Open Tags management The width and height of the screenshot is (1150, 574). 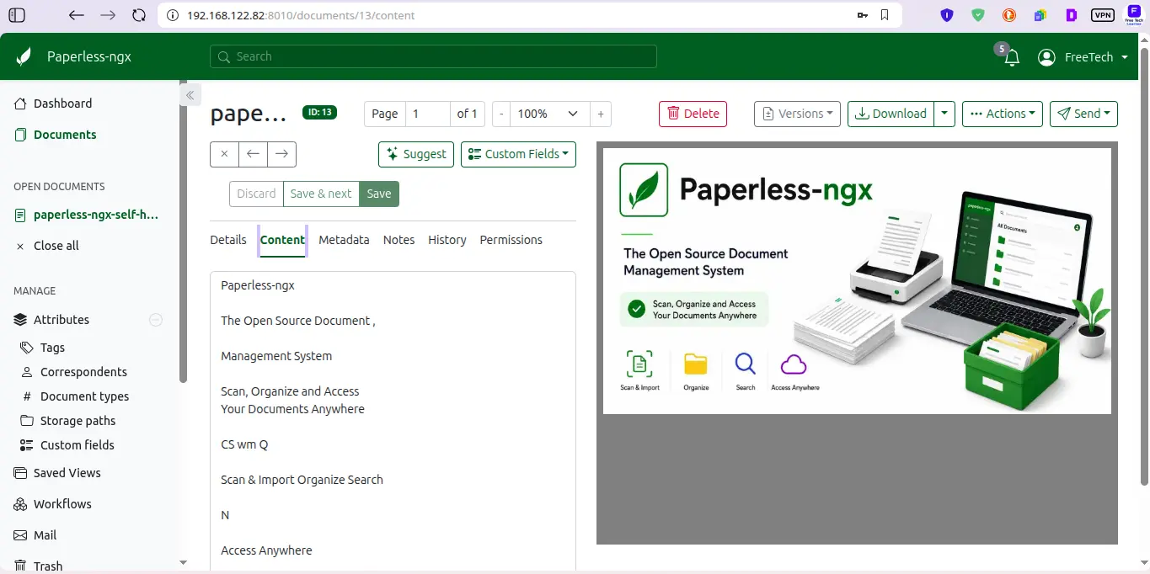[x=52, y=348]
